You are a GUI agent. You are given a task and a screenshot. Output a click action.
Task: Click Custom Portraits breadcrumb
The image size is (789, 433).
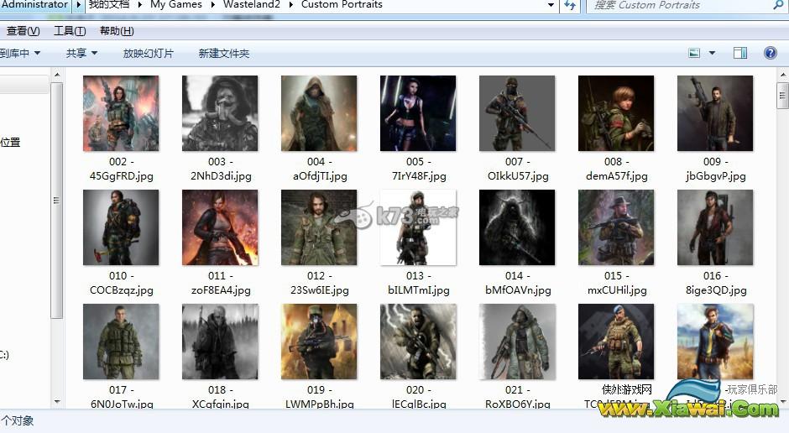pyautogui.click(x=342, y=4)
